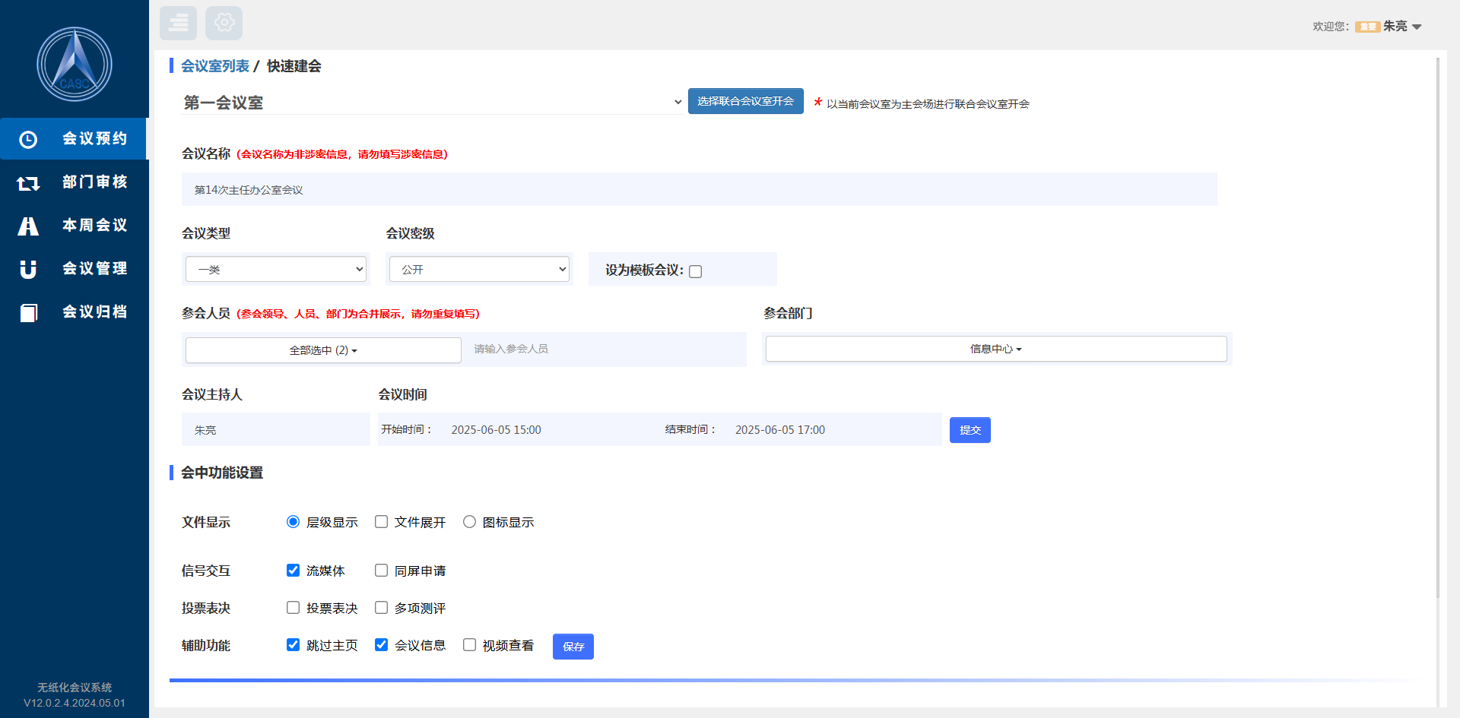
Task: Open the 会议预约 menu item
Action: 74,138
